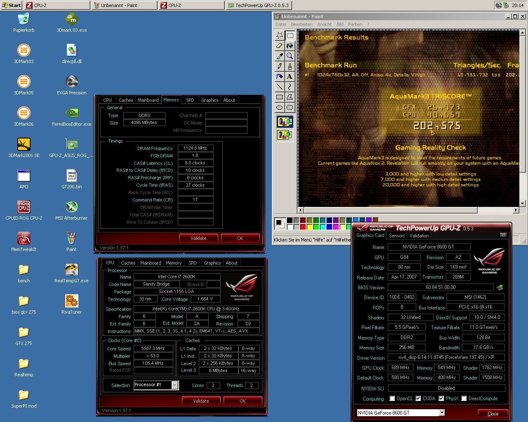Click the Windows Start button
Screen dimensions: 528x422
(x=12, y=5)
